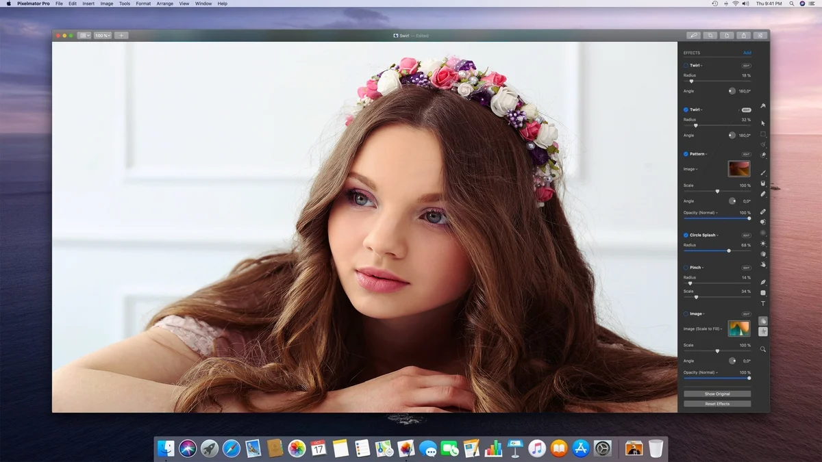Select the Arrange arrow tool
822x462 pixels.
[x=763, y=123]
